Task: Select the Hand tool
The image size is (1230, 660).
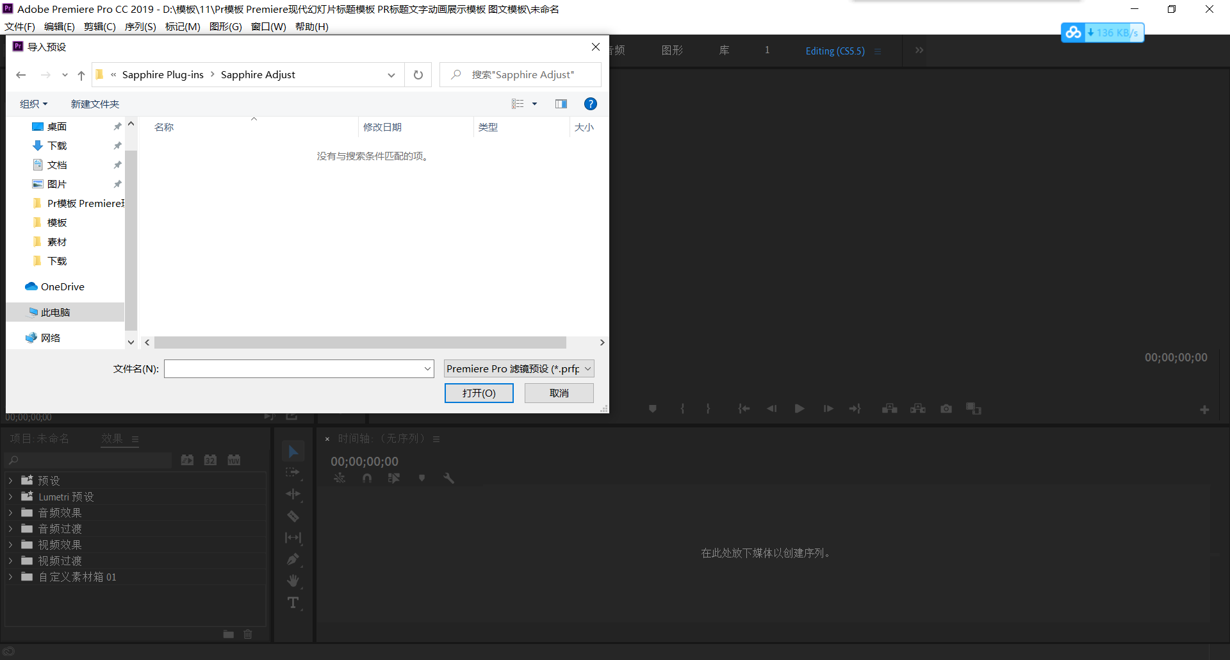Action: [293, 581]
